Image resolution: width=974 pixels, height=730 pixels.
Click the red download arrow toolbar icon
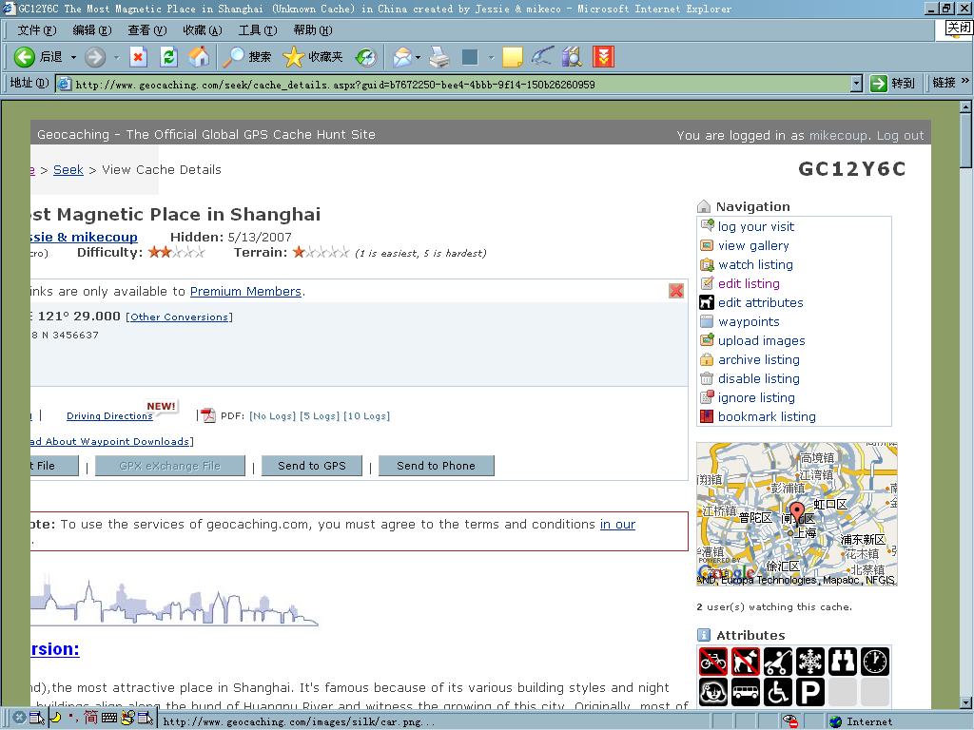(x=603, y=57)
